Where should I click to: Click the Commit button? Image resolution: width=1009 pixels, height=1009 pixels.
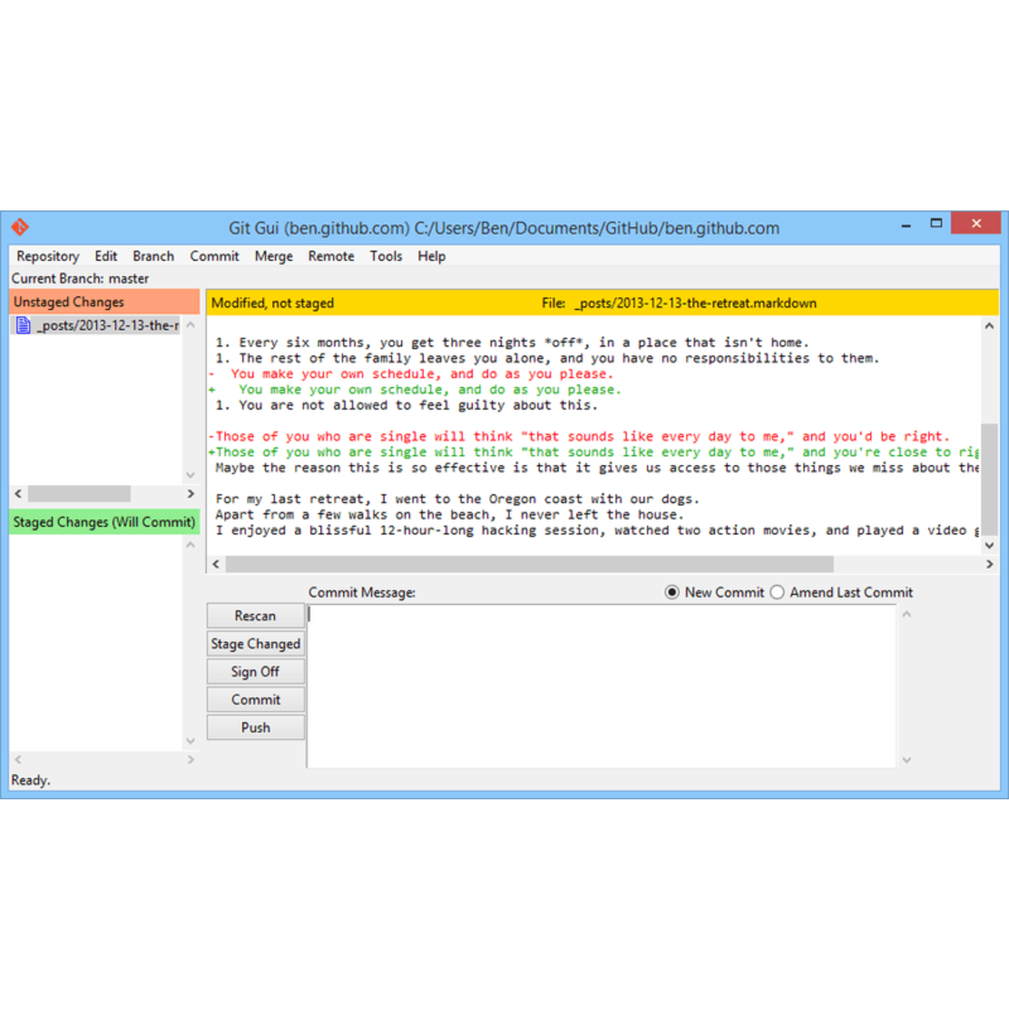(255, 699)
